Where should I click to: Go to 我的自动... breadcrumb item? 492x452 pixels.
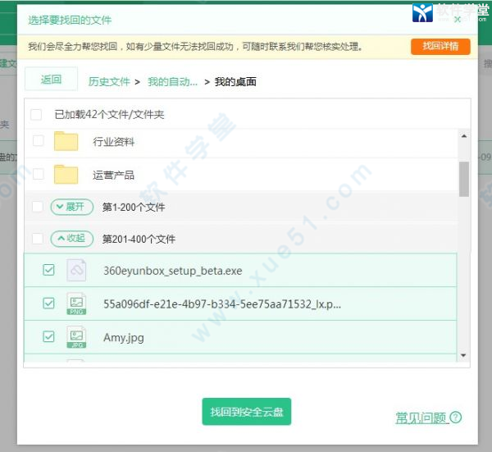point(172,81)
